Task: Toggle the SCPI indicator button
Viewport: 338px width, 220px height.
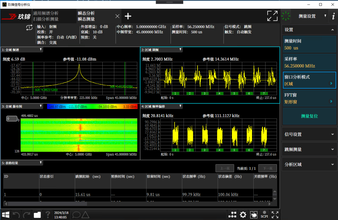Action: (x=264, y=215)
